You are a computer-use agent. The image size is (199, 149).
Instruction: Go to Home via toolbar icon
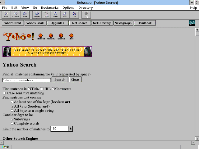point(25,15)
